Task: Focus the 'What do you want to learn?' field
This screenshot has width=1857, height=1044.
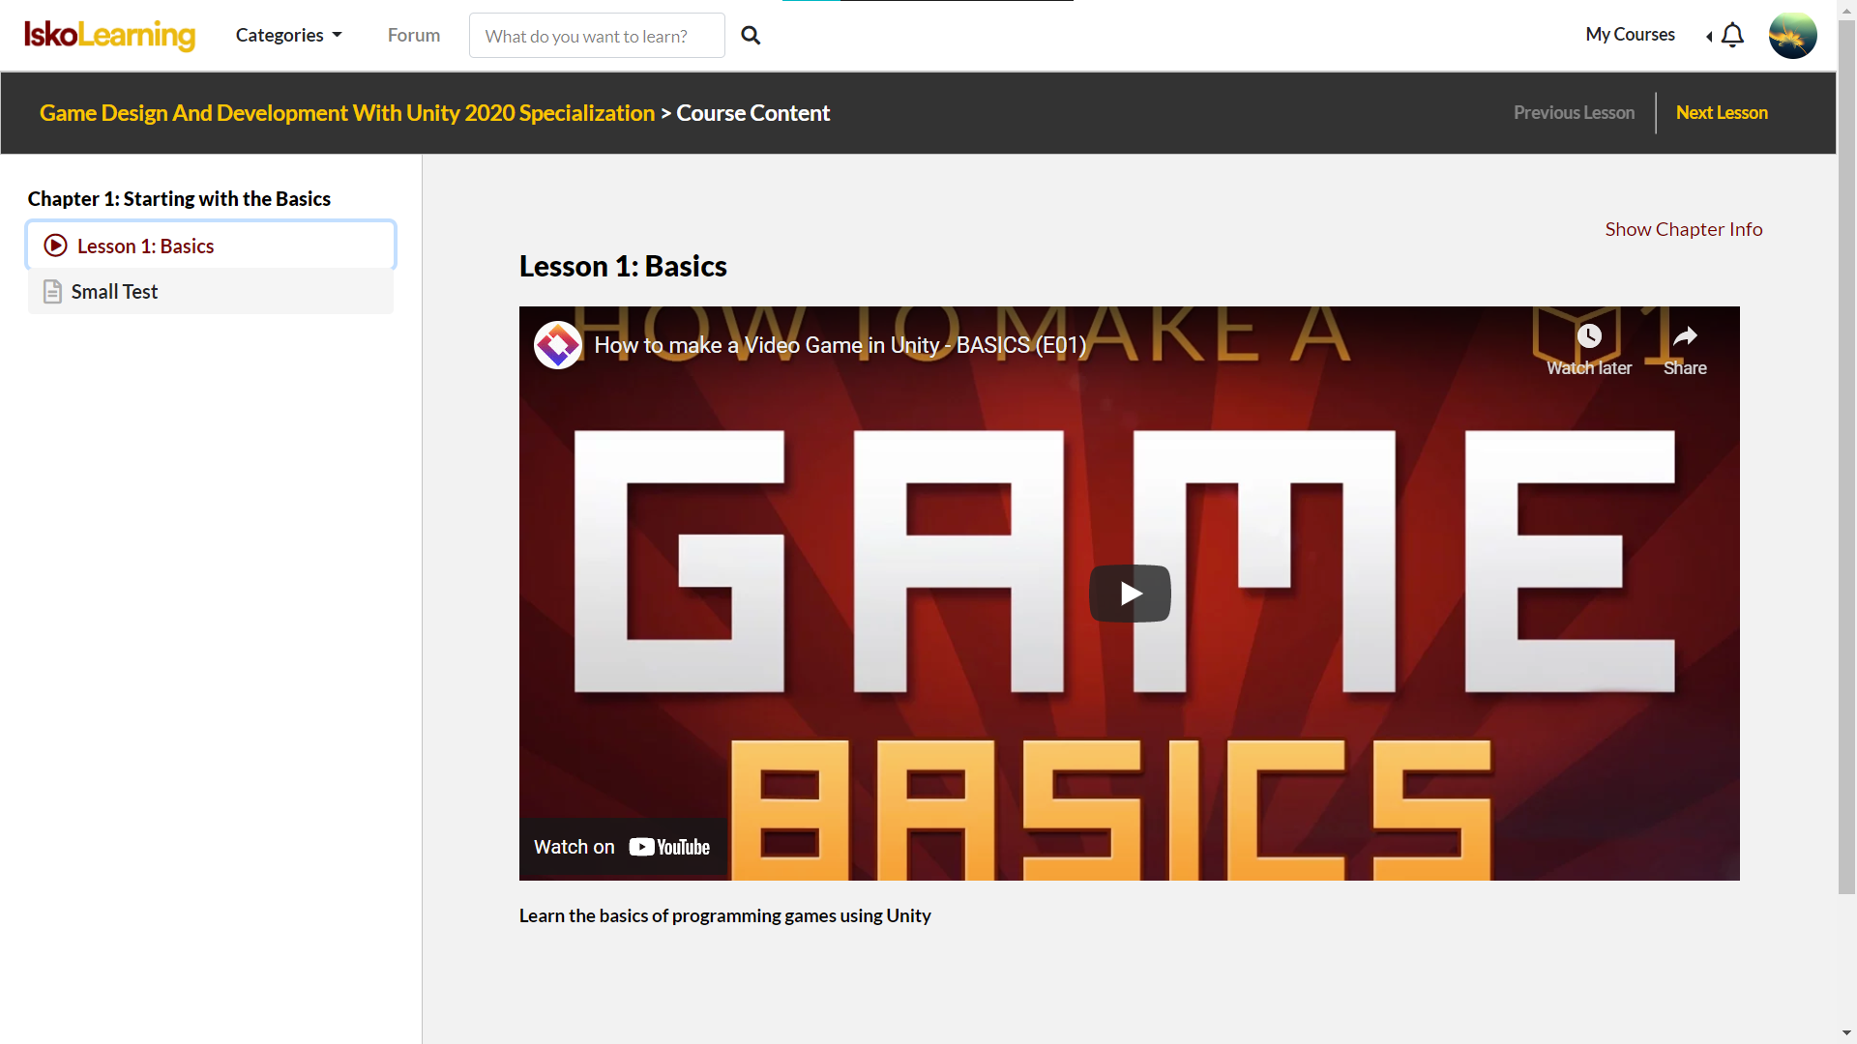Action: (596, 36)
